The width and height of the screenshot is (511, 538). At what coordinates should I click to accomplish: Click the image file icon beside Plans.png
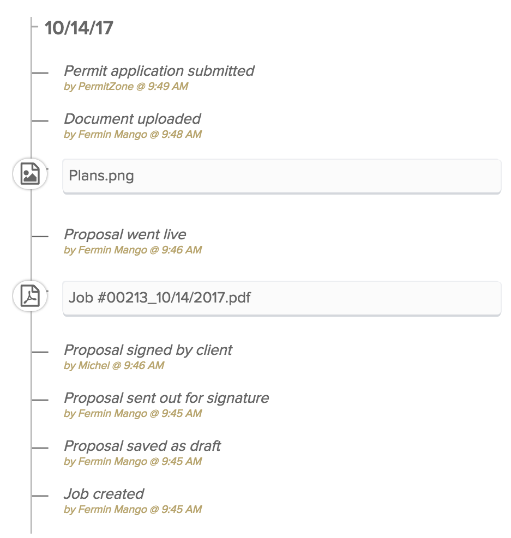click(30, 174)
